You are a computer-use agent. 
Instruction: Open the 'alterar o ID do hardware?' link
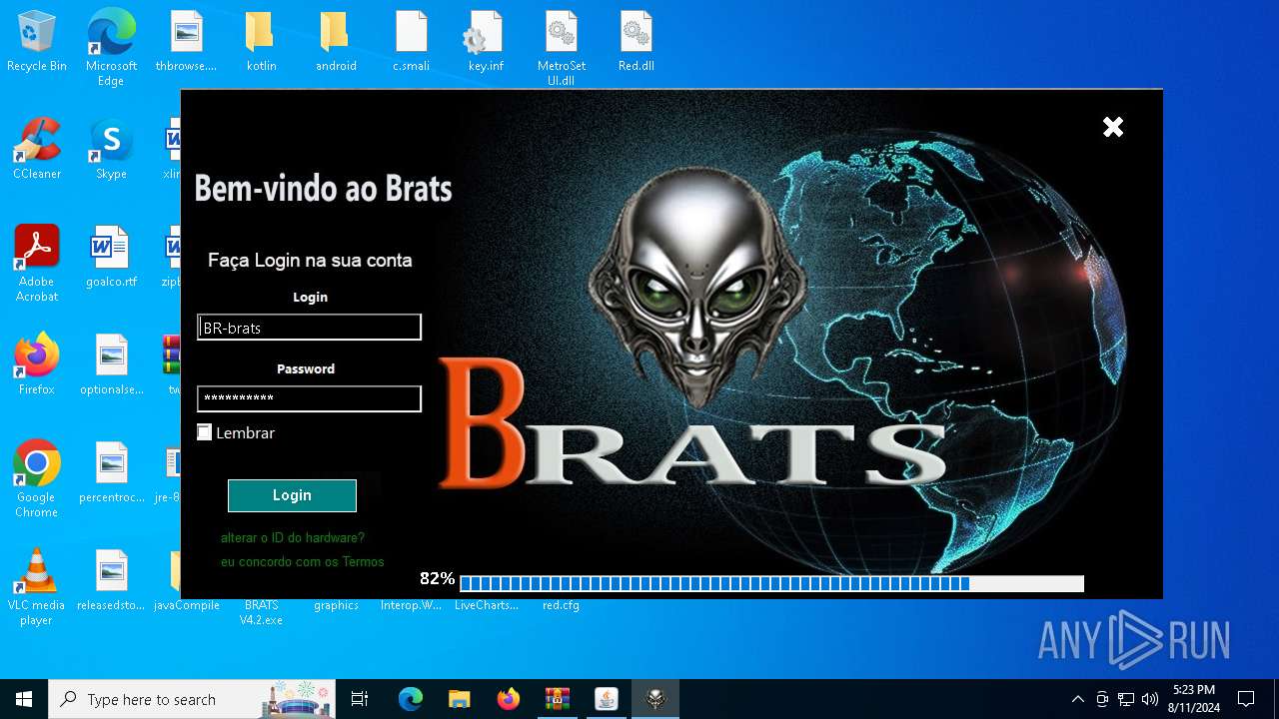[x=293, y=537]
